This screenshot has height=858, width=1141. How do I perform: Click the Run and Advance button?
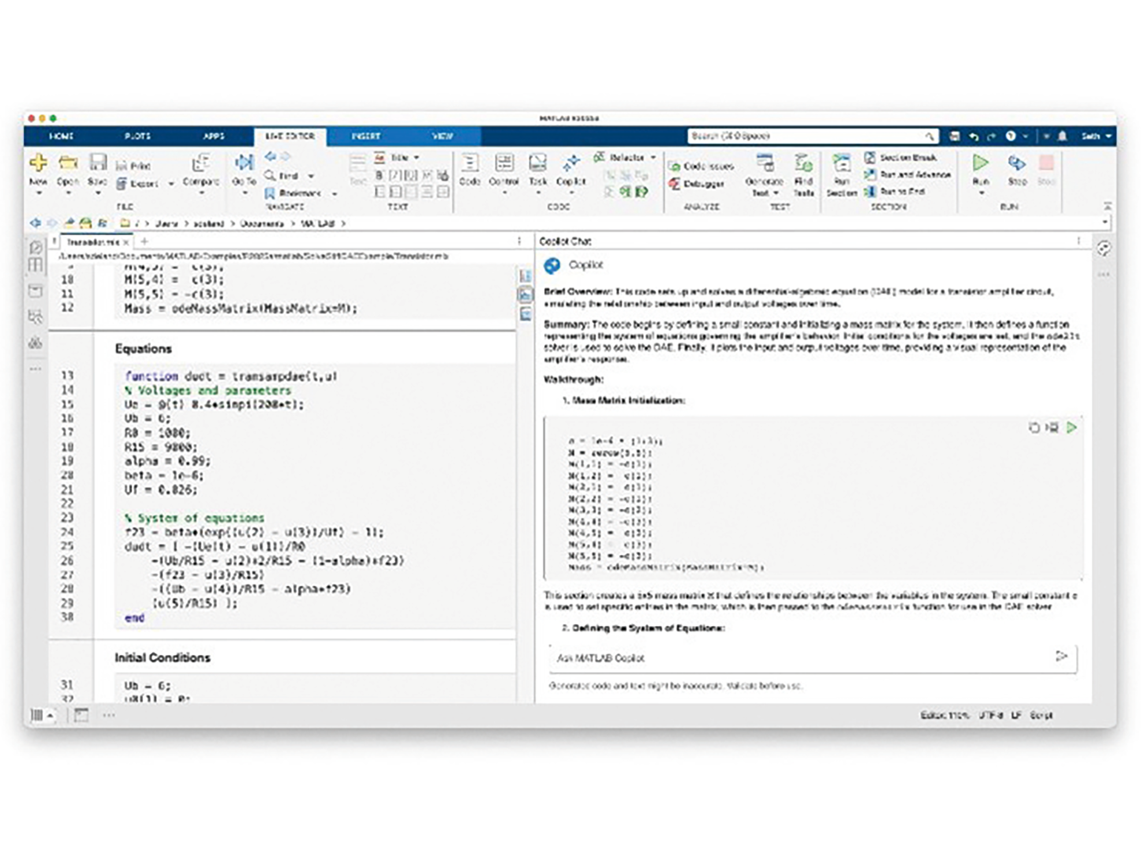click(907, 174)
